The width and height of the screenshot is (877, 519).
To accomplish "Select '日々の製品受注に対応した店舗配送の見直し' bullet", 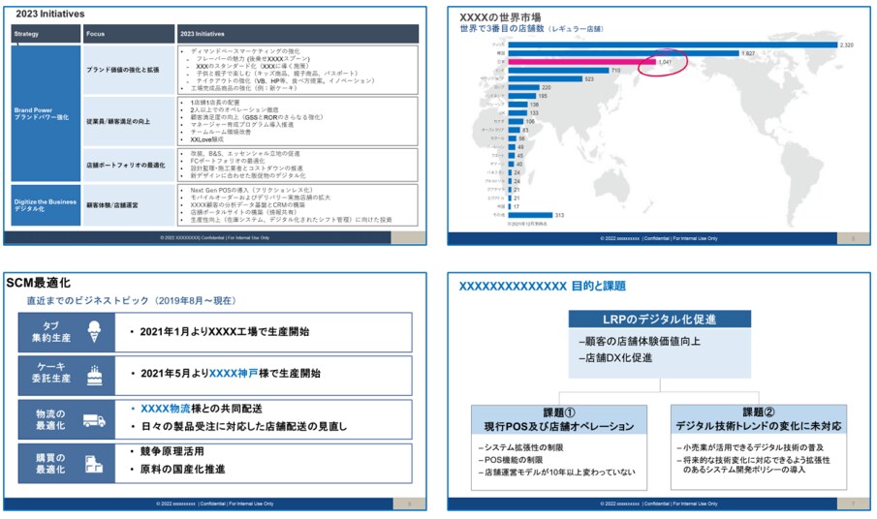I will 244,426.
